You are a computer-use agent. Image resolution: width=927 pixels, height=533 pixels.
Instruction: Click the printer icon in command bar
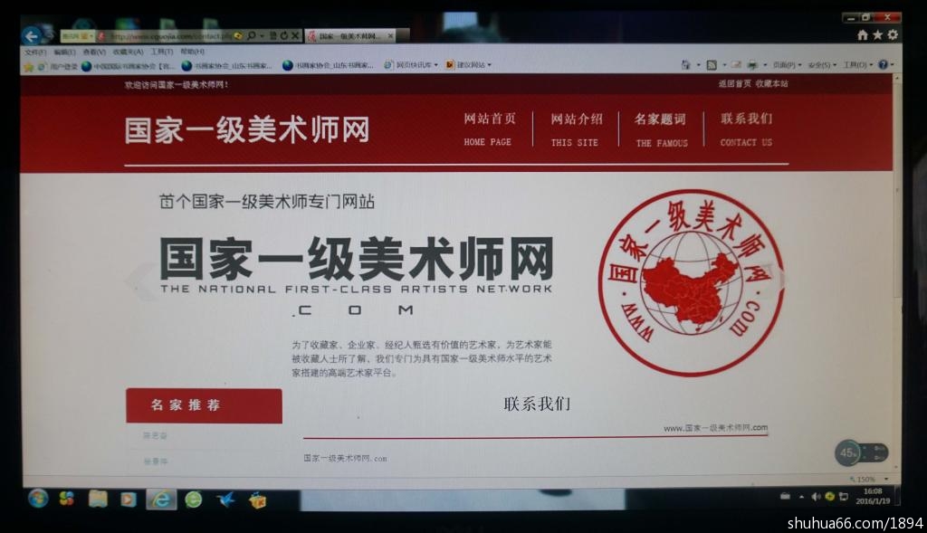752,65
